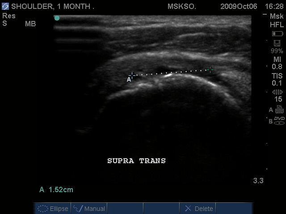The width and height of the screenshot is (286, 214).
Task: Select the Ellipse measurement tool
Action: [53, 208]
